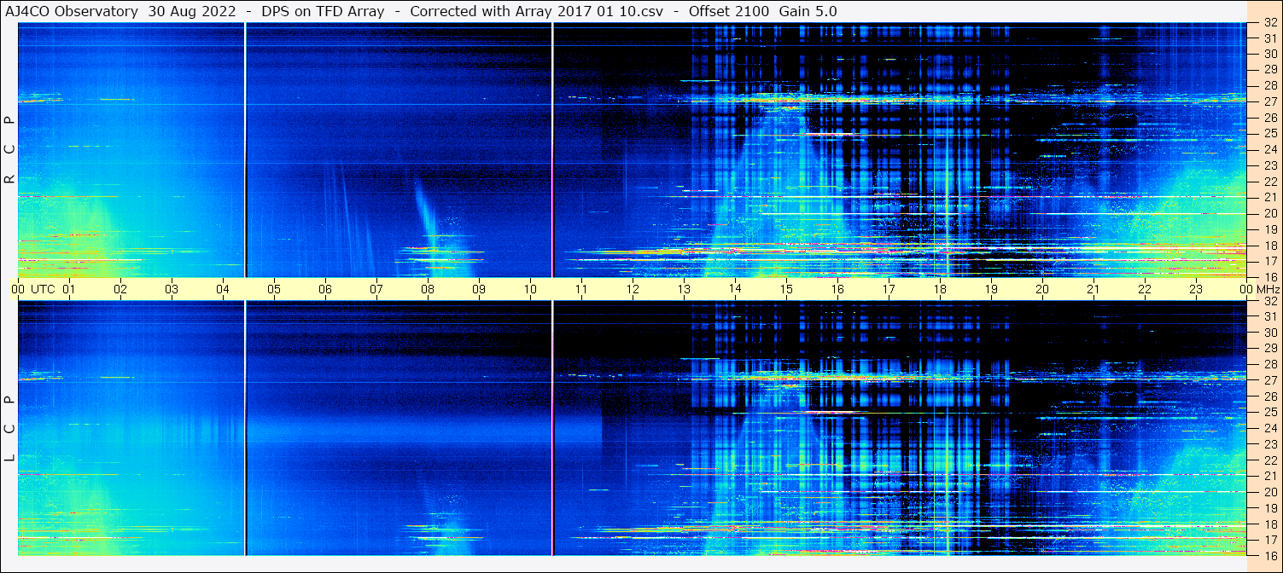Screen dimensions: 1283x573
Task: Select the "Gain 5.0" value in the header
Action: tap(808, 12)
